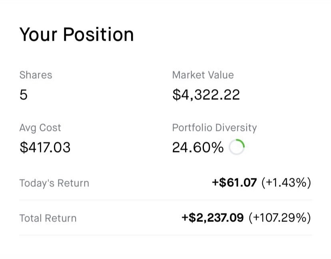Select the Shares label
This screenshot has width=331, height=259.
point(36,75)
